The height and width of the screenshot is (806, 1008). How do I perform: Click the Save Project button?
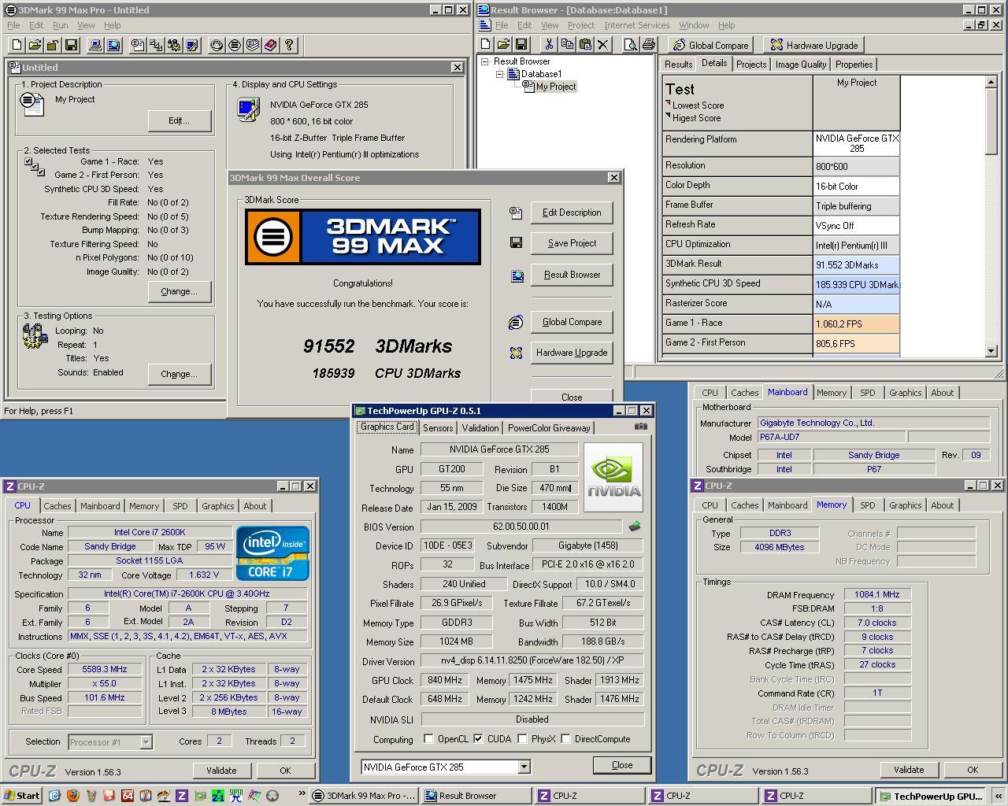tap(572, 243)
